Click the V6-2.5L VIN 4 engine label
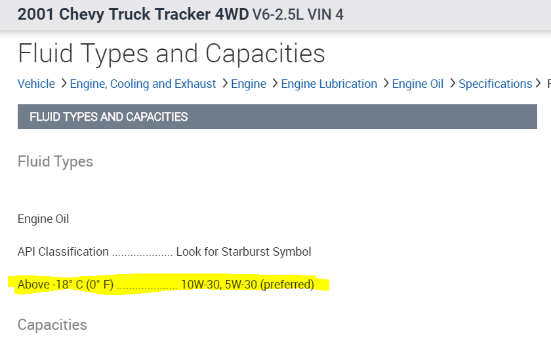 tap(298, 14)
